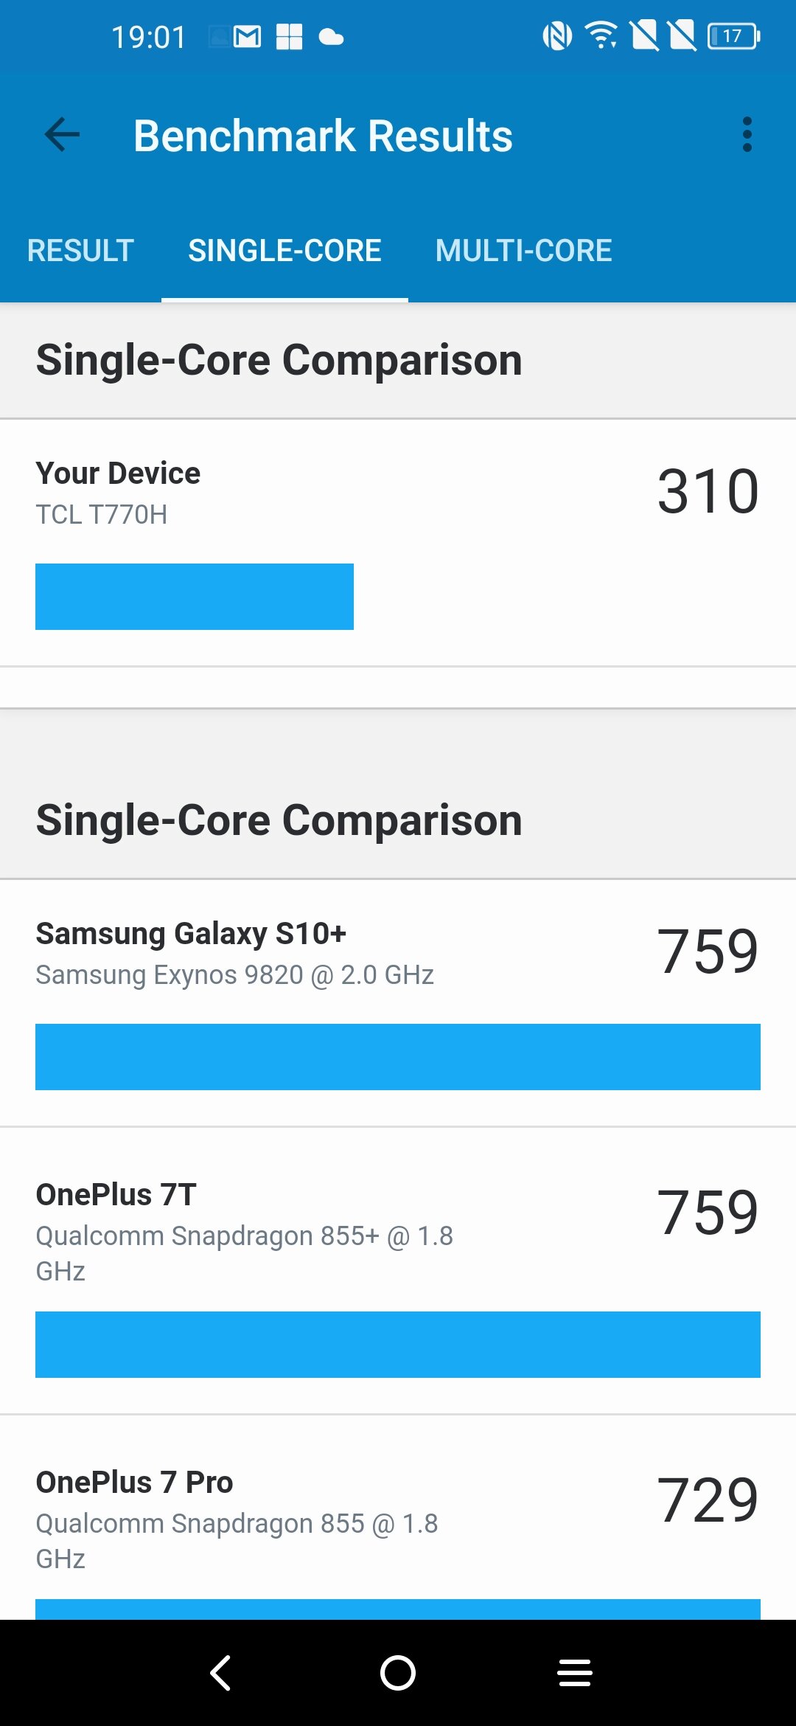Select the SINGLE-CORE tab
This screenshot has width=796, height=1726.
[284, 251]
